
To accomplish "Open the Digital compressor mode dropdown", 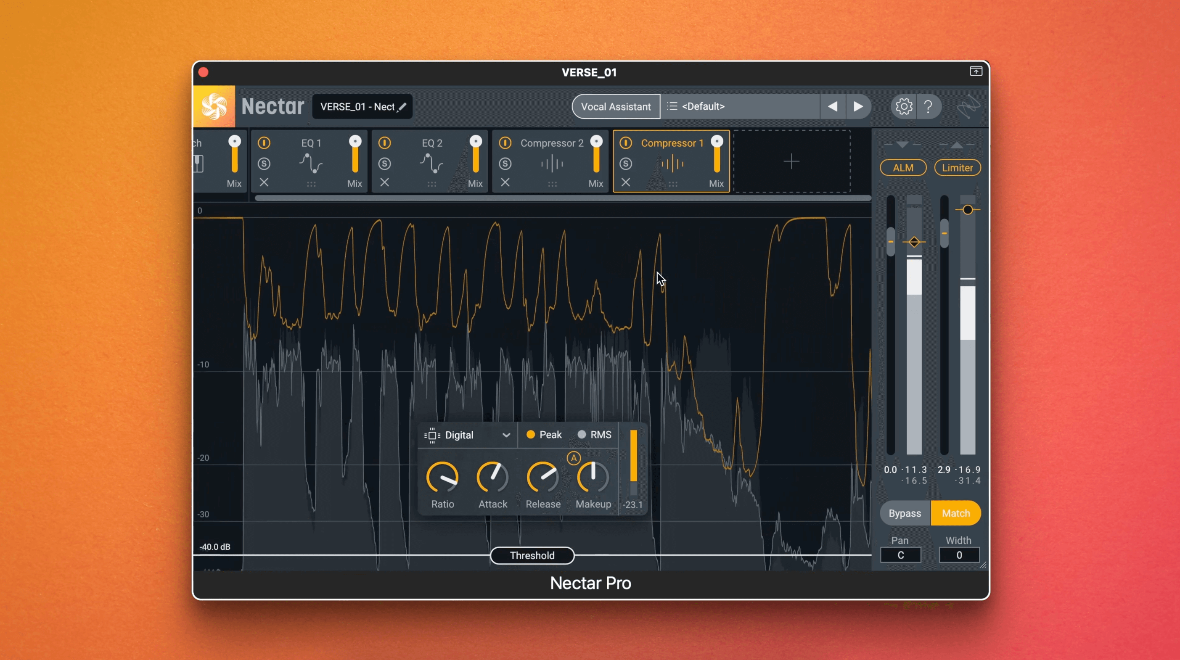I will [468, 435].
